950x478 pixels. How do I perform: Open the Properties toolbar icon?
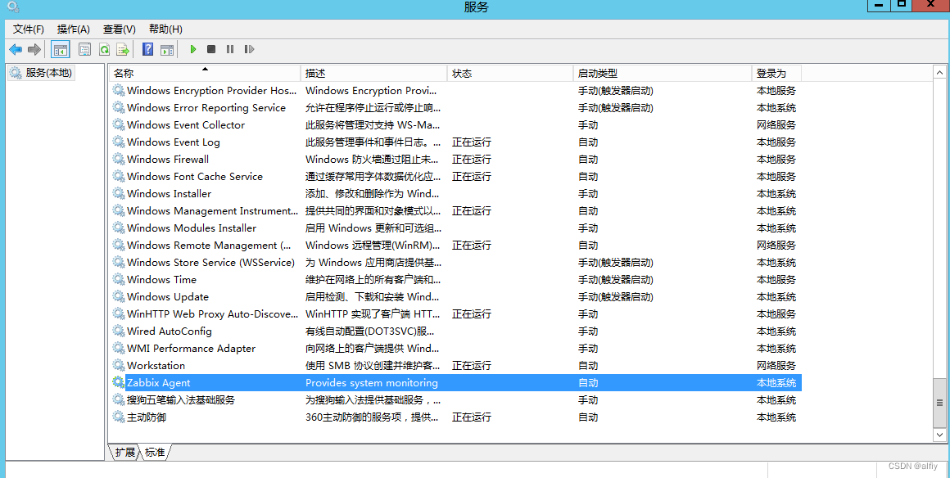point(85,50)
